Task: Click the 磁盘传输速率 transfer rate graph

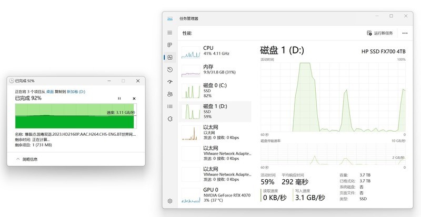Action: (333, 154)
